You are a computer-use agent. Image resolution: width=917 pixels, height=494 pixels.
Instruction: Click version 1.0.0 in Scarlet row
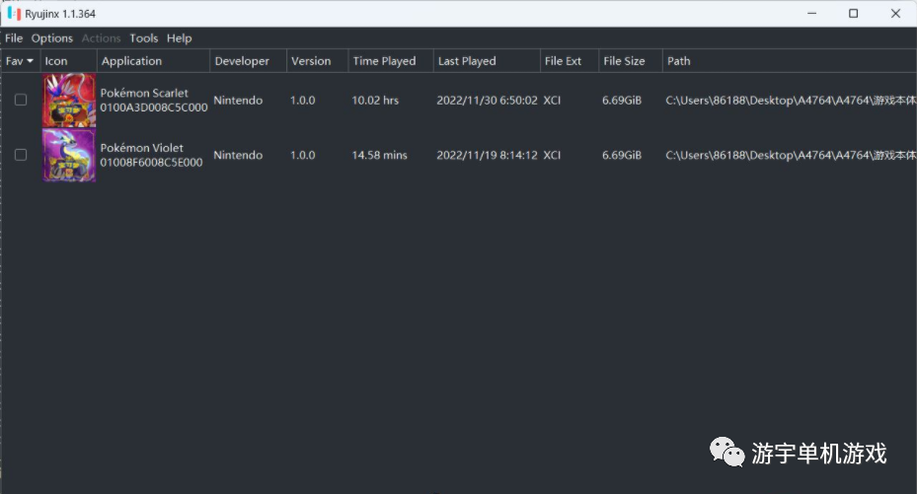pos(302,100)
